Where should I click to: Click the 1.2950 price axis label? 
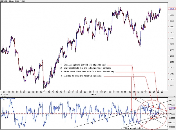171,50
